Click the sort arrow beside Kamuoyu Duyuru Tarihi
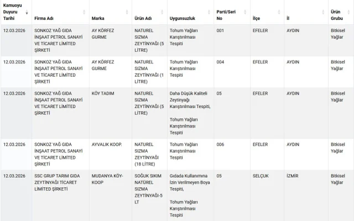 pyautogui.click(x=27, y=12)
